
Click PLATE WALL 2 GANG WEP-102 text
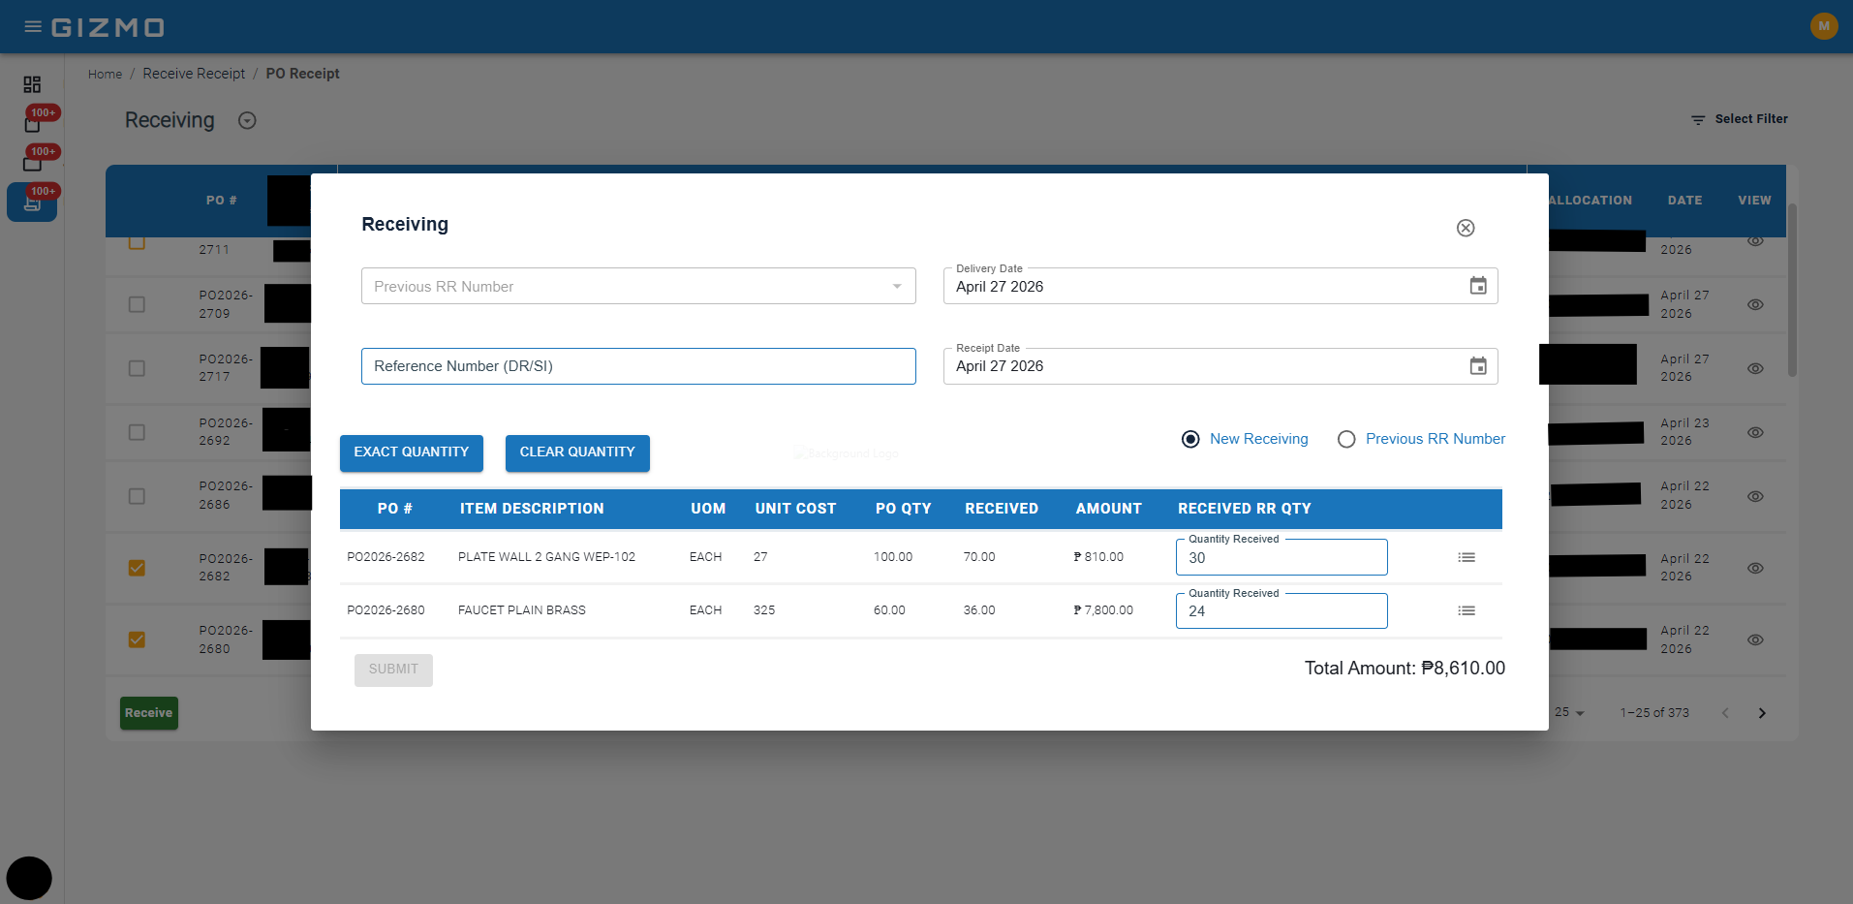point(546,557)
